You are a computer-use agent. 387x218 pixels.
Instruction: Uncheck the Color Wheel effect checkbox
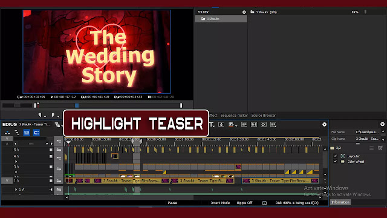coord(335,162)
